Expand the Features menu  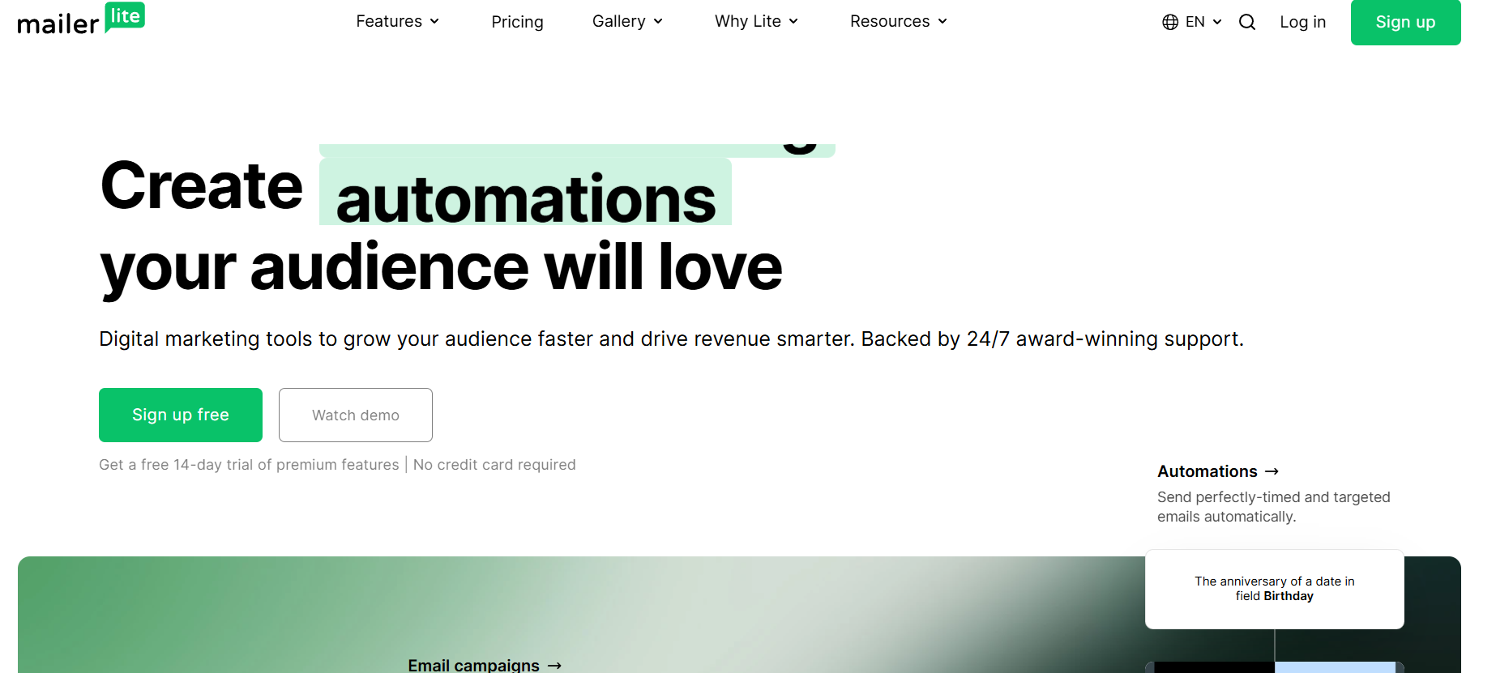pos(397,21)
